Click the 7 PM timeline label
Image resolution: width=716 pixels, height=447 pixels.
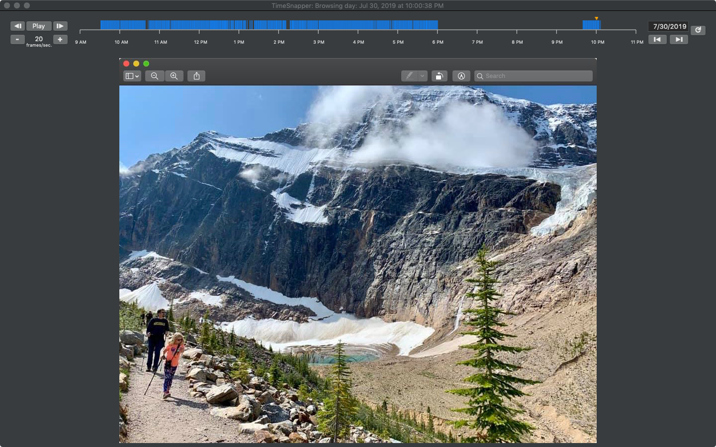[x=477, y=42]
